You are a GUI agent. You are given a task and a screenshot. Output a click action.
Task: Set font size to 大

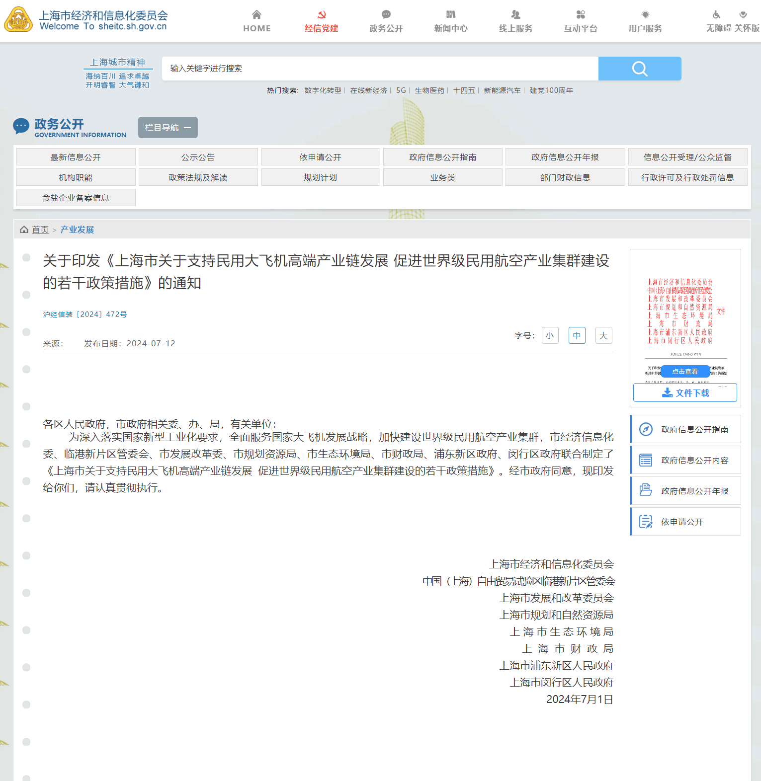point(603,335)
